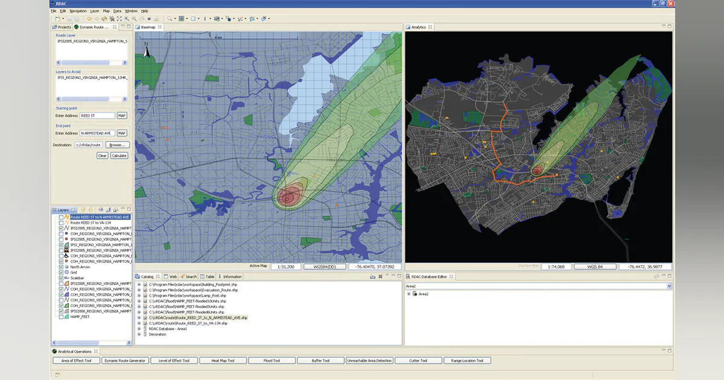Switch to the Information tab
The image size is (724, 380).
coord(230,276)
